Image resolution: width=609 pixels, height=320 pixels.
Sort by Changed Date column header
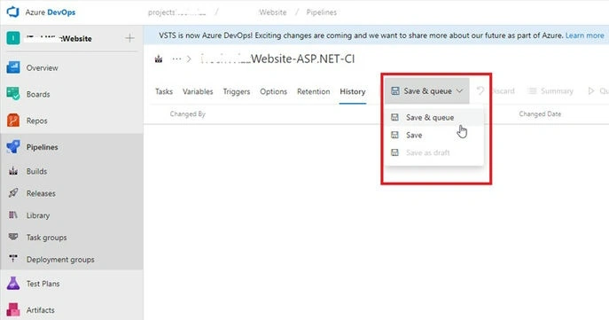click(x=540, y=114)
